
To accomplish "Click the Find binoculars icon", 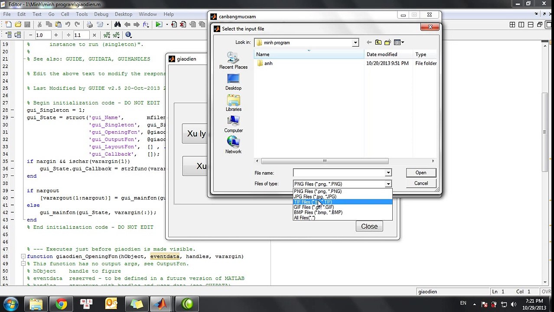I will tap(117, 25).
